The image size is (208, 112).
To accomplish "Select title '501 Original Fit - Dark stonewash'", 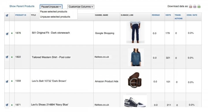I will 51,33.
